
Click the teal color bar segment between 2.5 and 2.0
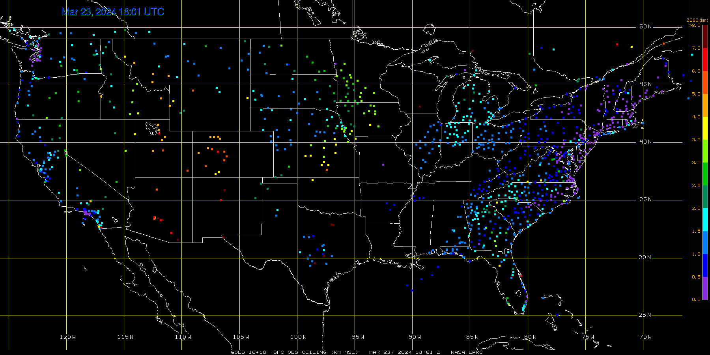705,197
